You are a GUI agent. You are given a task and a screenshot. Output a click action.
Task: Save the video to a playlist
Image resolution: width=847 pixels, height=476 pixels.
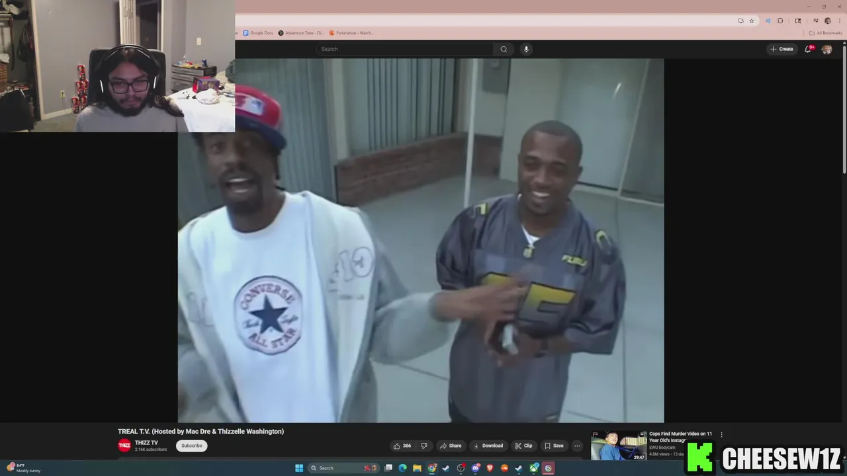coord(554,446)
